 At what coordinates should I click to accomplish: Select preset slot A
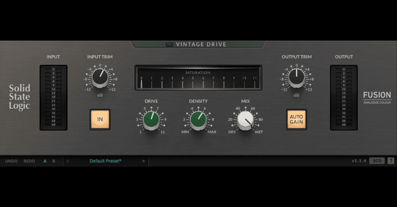click(45, 161)
